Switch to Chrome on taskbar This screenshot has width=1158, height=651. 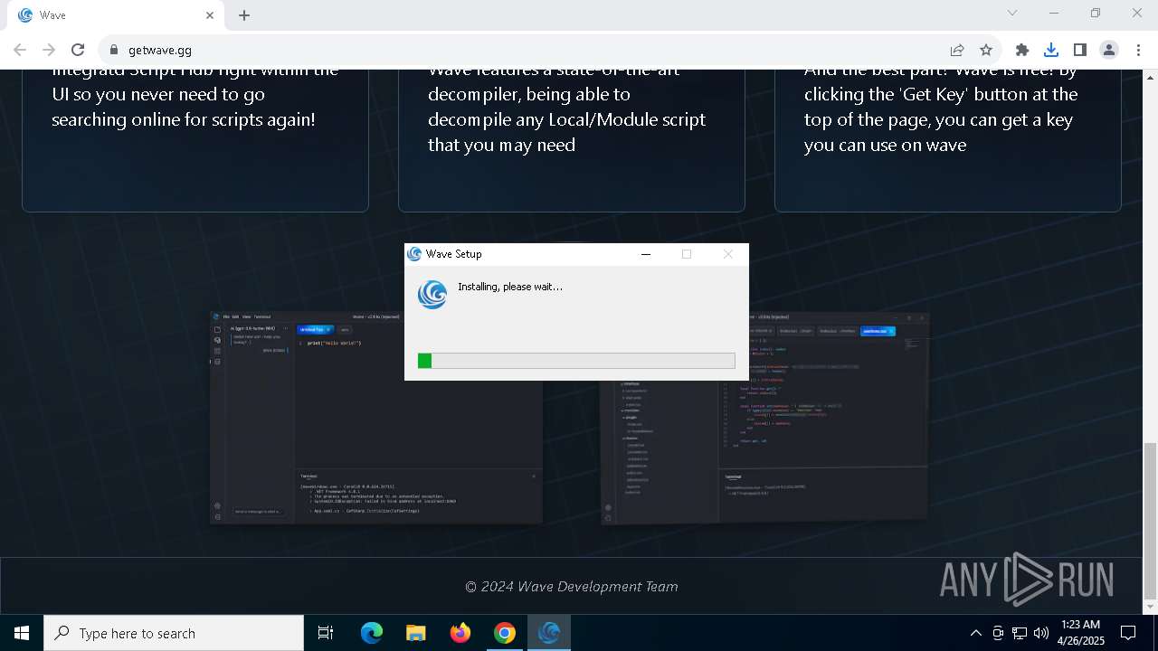click(505, 633)
